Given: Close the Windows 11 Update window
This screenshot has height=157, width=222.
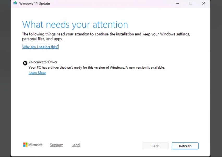Looking at the screenshot, I should (203, 3).
